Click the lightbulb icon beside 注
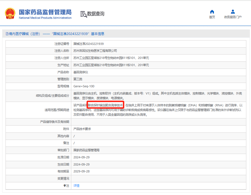 (x=64, y=186)
